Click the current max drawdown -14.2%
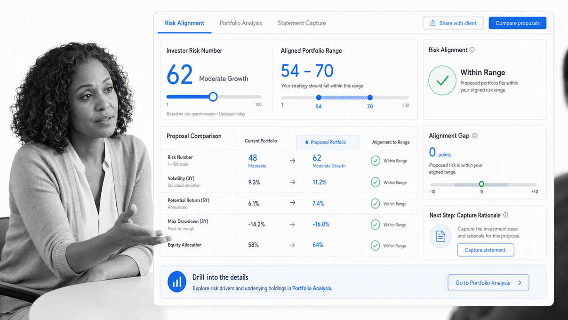This screenshot has width=568, height=320. (256, 224)
